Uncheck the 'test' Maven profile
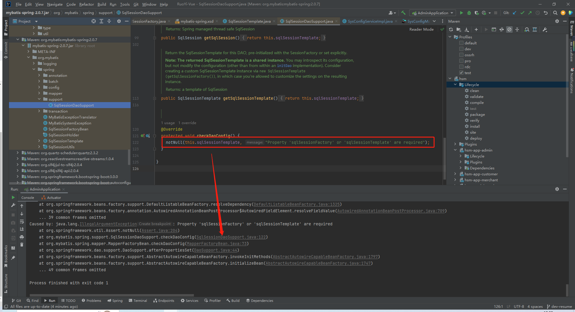 pos(461,73)
